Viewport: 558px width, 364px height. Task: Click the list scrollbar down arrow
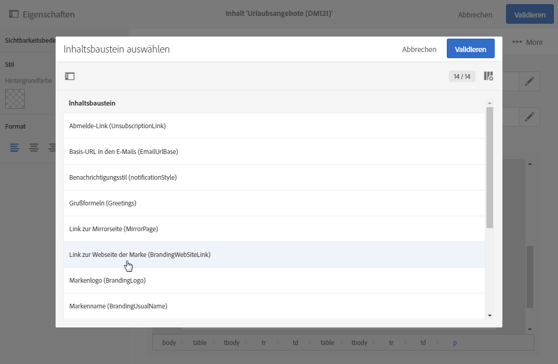[490, 315]
